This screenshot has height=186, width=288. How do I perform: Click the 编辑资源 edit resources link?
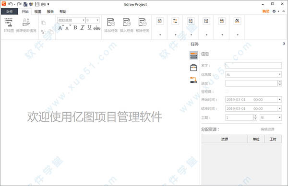pos(267,129)
